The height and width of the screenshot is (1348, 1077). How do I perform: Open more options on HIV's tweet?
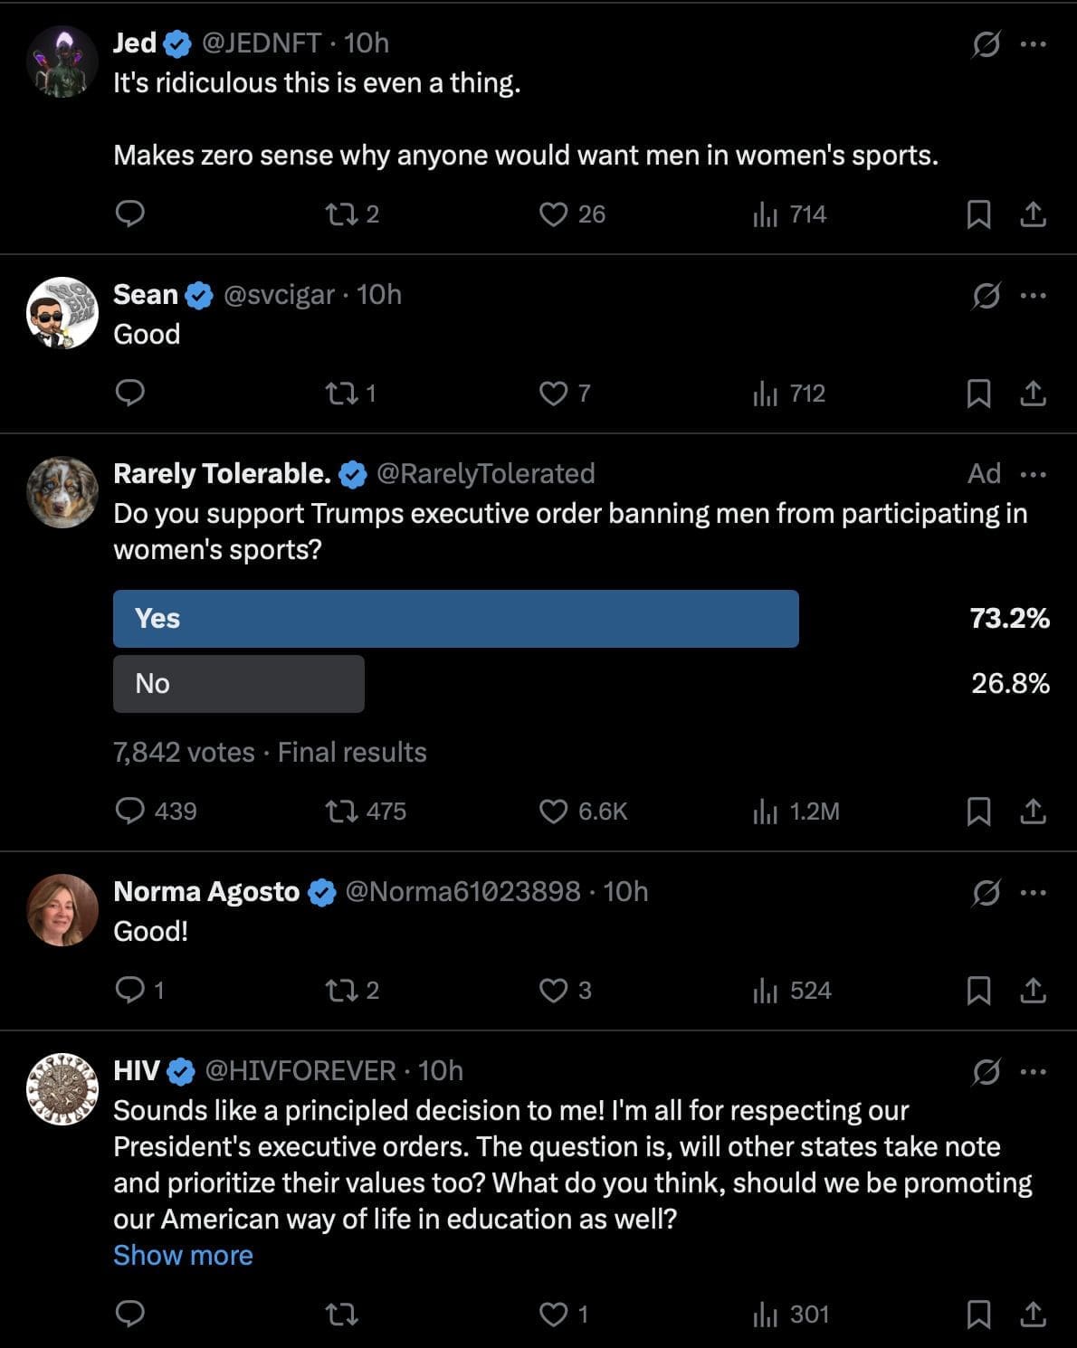tap(1033, 1071)
